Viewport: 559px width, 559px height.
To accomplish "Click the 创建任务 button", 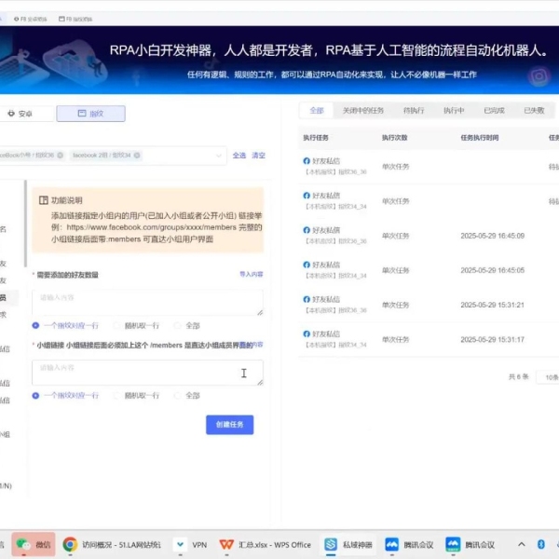I will coord(229,425).
